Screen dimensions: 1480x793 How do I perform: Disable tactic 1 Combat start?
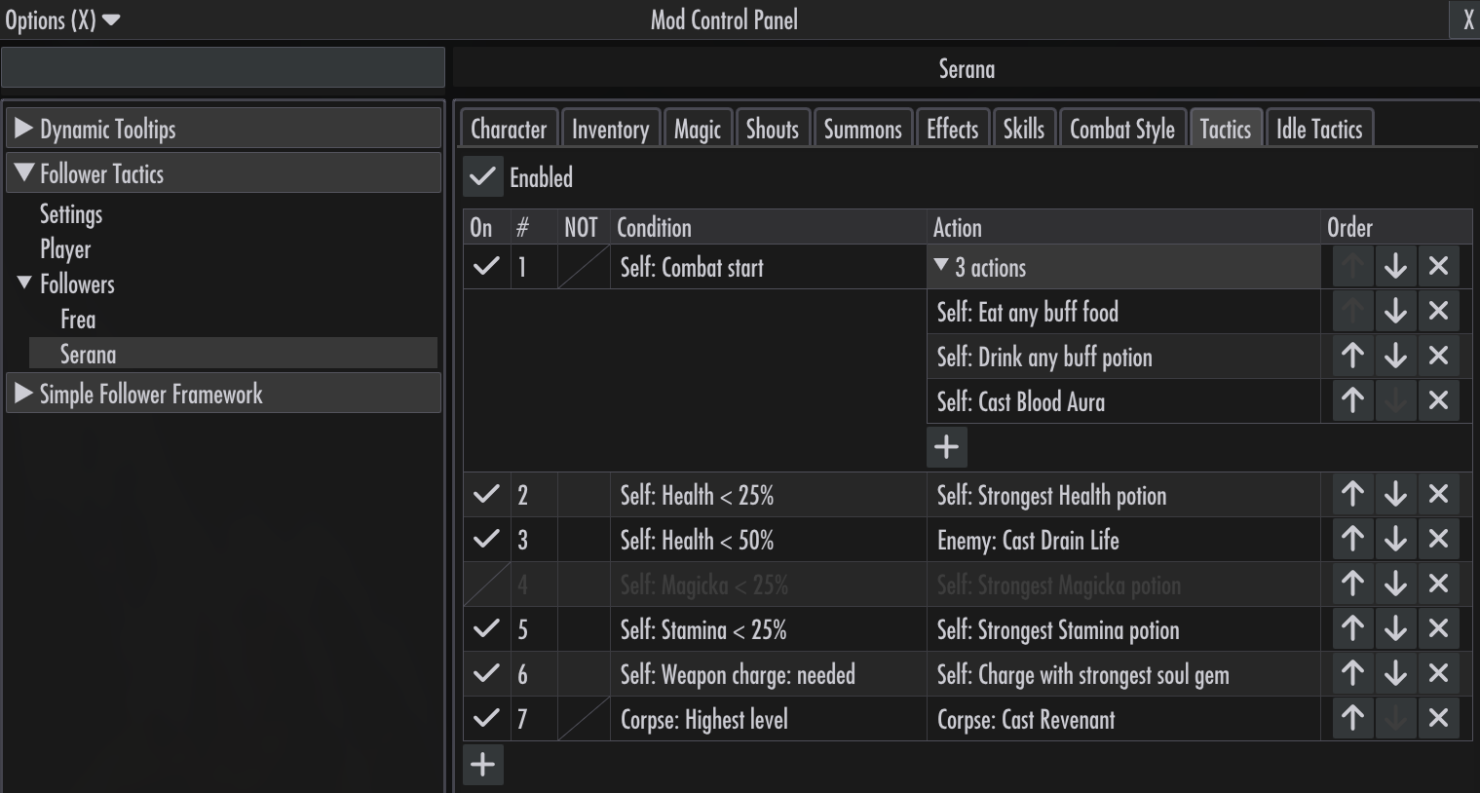pyautogui.click(x=486, y=266)
